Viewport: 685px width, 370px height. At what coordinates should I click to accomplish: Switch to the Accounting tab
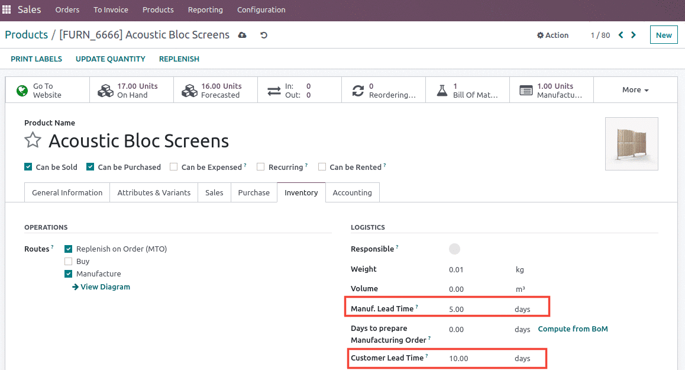point(352,192)
